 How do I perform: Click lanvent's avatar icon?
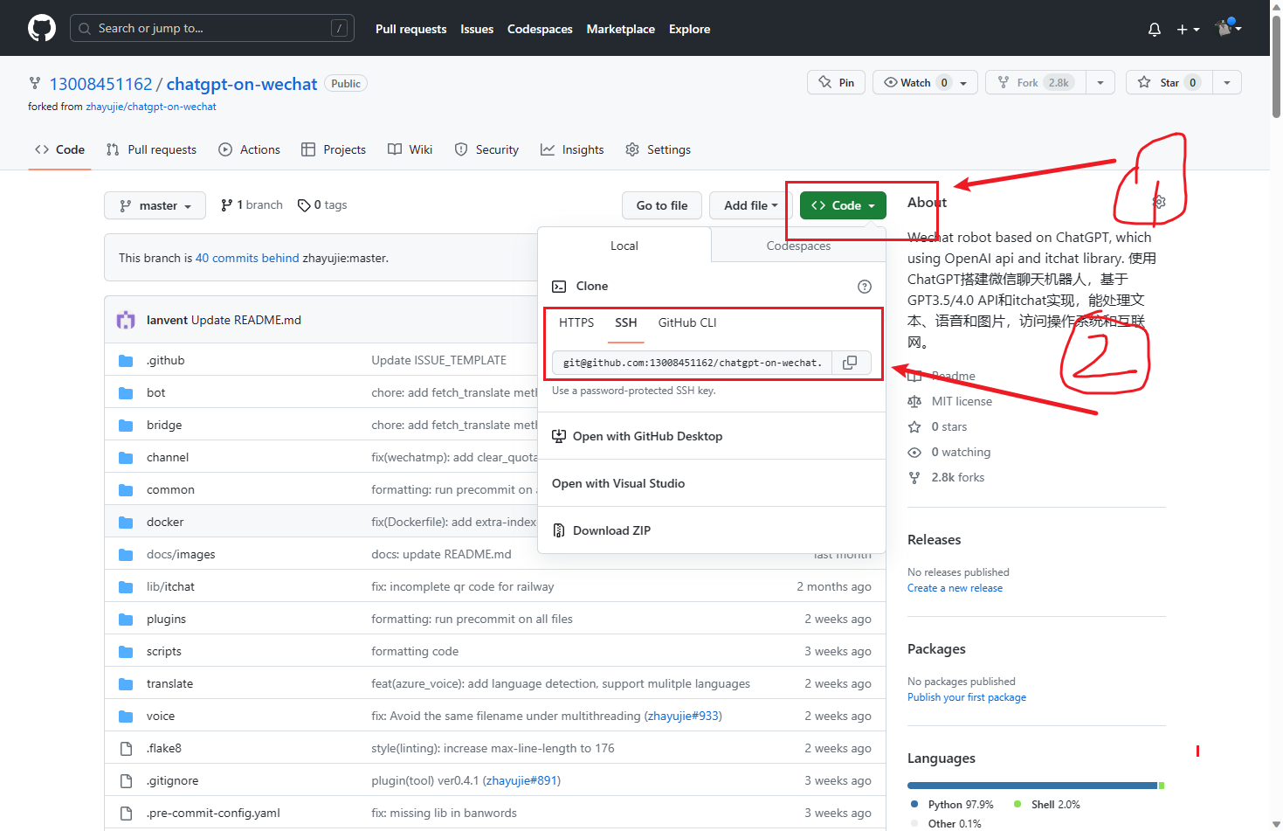(126, 320)
